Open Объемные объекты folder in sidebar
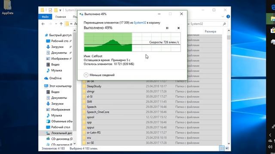The image size is (275, 154). (x=59, y=121)
